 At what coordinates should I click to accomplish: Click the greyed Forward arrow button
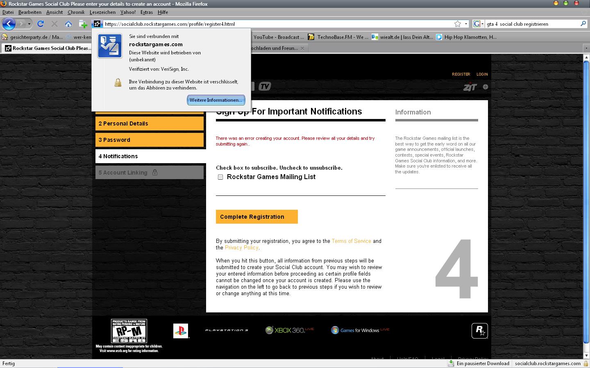[x=21, y=24]
